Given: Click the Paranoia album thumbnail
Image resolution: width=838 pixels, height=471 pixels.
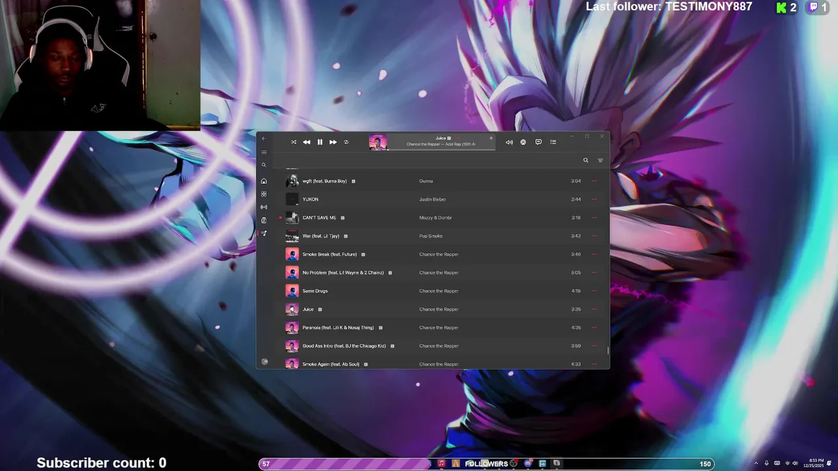Looking at the screenshot, I should click(x=292, y=328).
